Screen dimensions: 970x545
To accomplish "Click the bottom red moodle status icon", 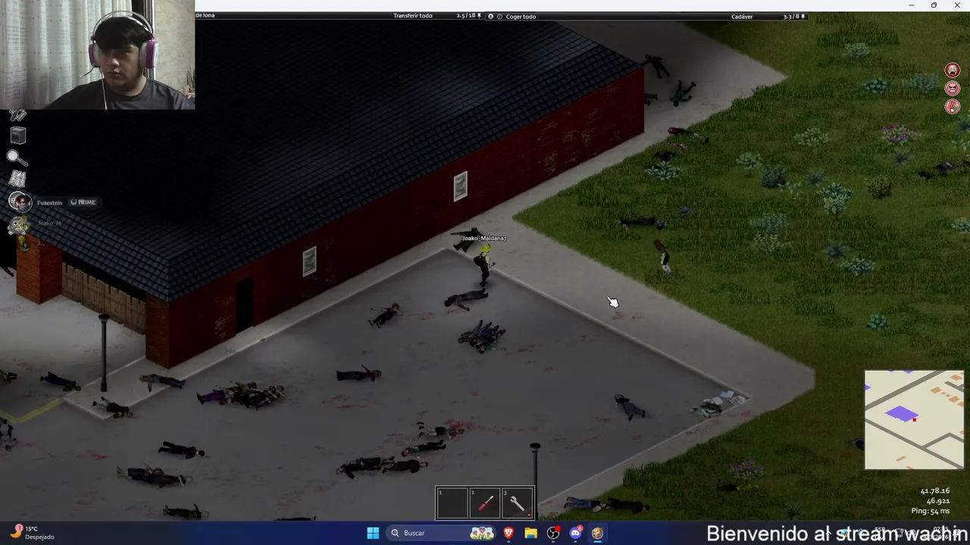I will click(953, 107).
